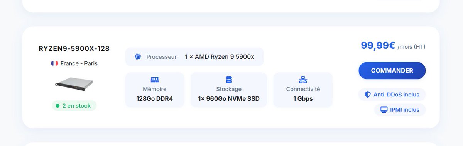Click the processor chip icon
This screenshot has height=146, width=463.
click(138, 57)
